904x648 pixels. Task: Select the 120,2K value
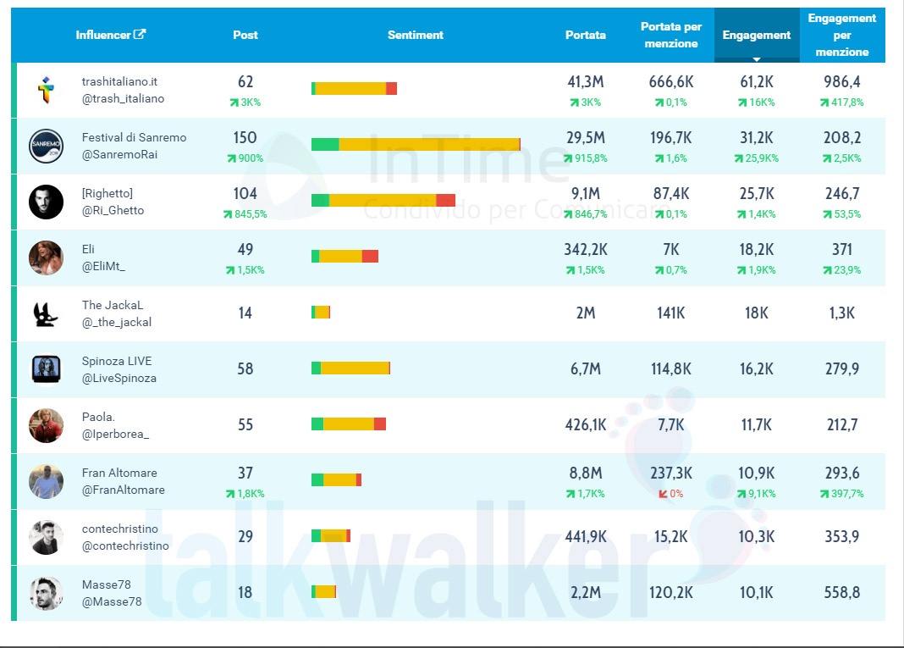[x=671, y=593]
